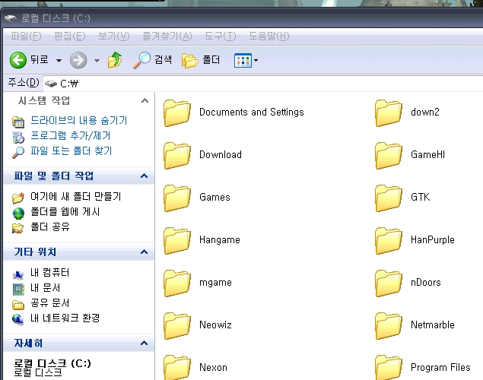Go back with the green Back arrow
483x380 pixels.
pos(17,60)
